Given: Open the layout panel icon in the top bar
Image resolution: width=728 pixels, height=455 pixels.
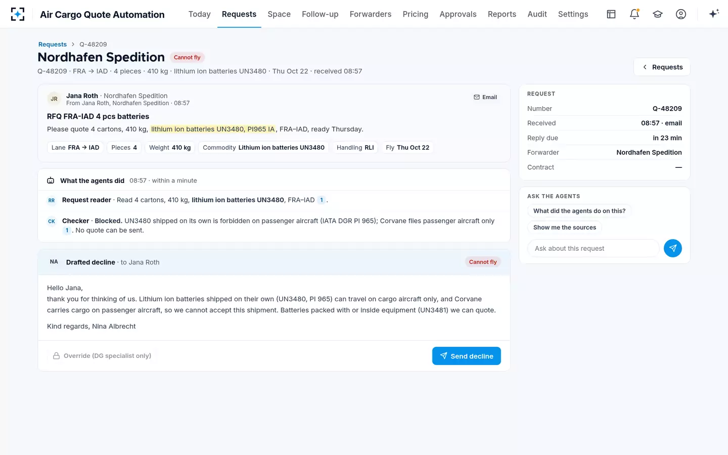Looking at the screenshot, I should tap(611, 14).
